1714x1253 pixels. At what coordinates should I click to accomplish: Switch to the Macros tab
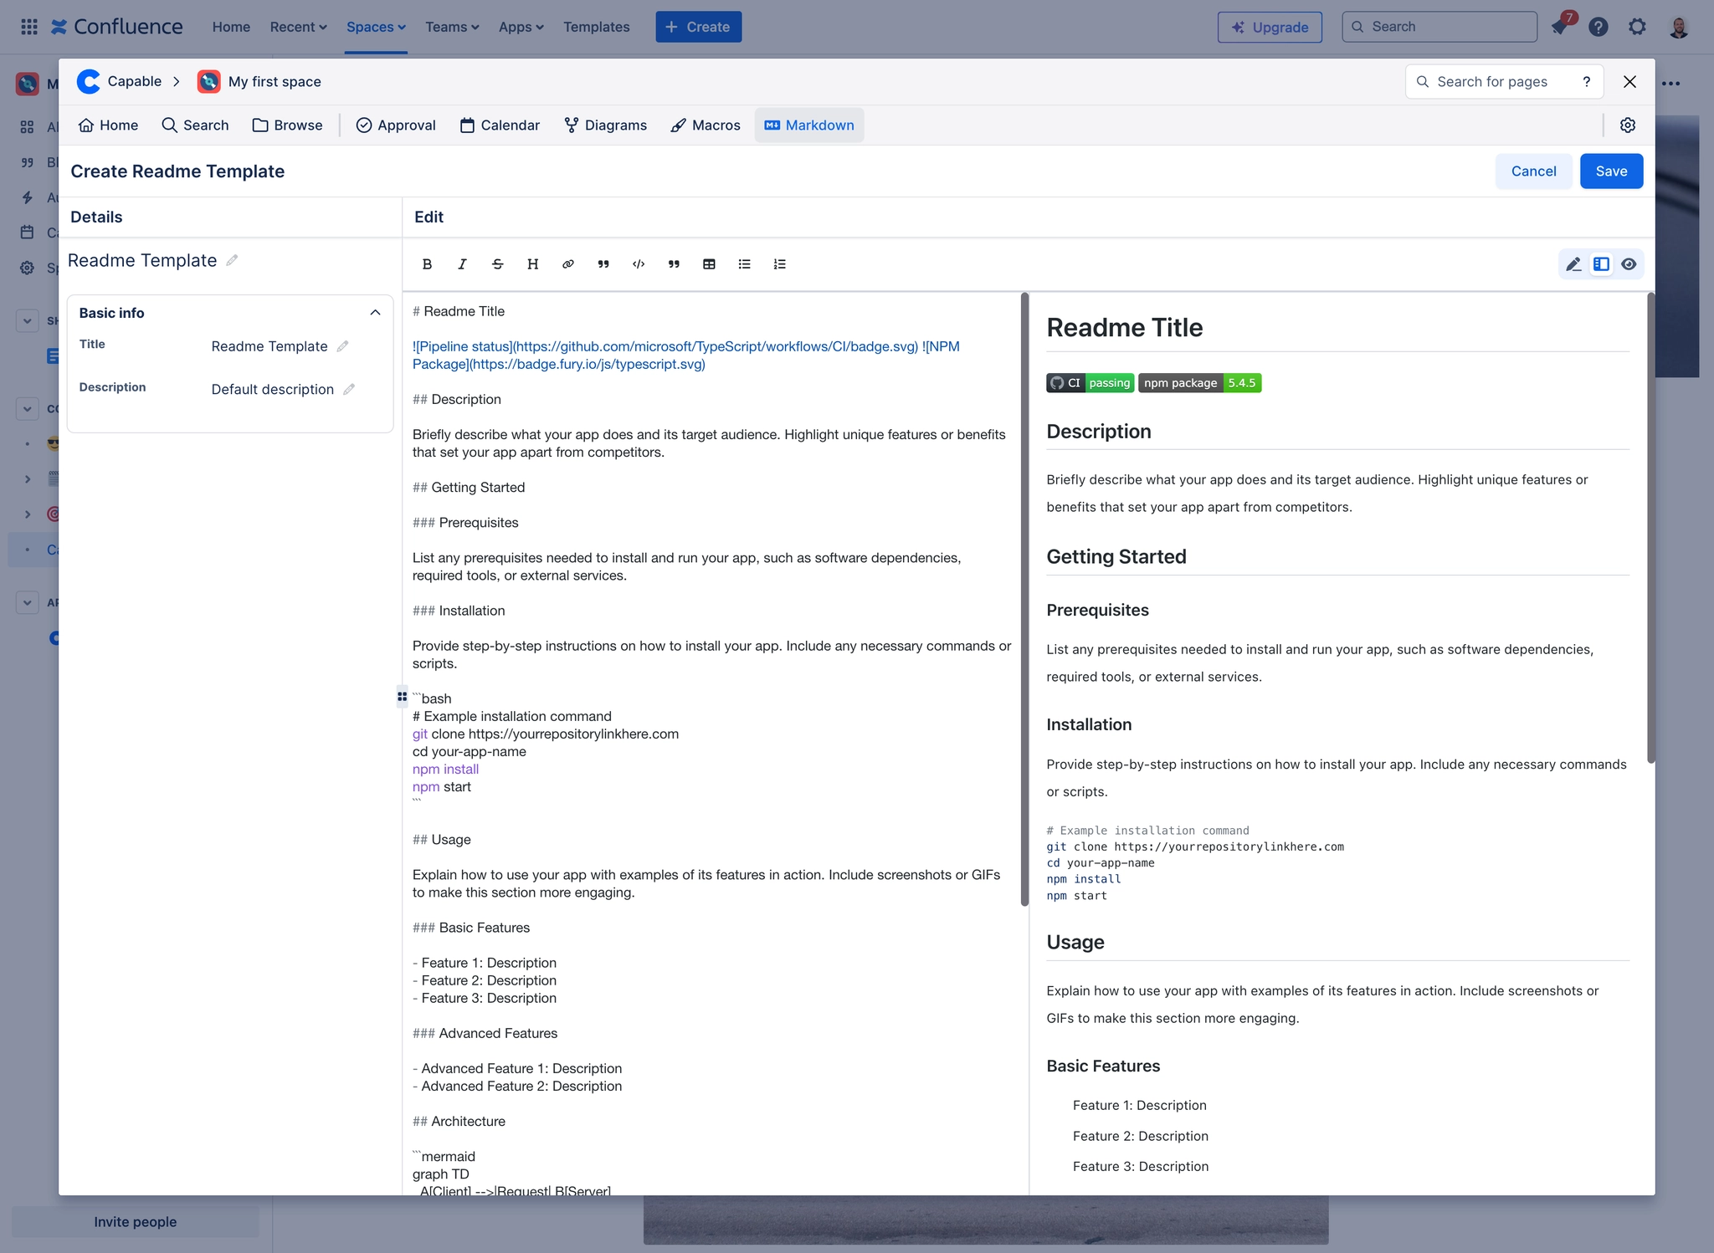pos(706,125)
